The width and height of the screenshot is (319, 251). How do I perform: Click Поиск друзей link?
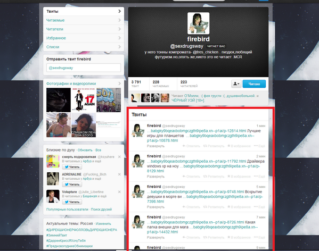pyautogui.click(x=101, y=210)
